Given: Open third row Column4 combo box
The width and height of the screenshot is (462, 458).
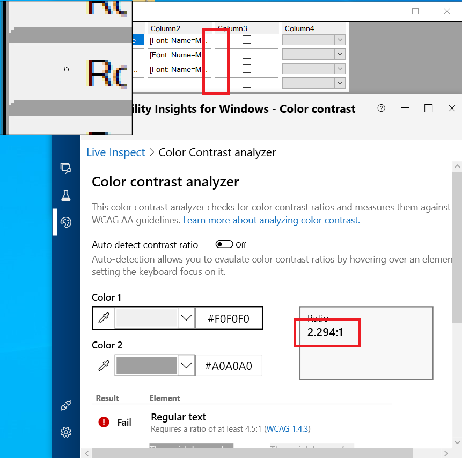Looking at the screenshot, I should point(313,68).
